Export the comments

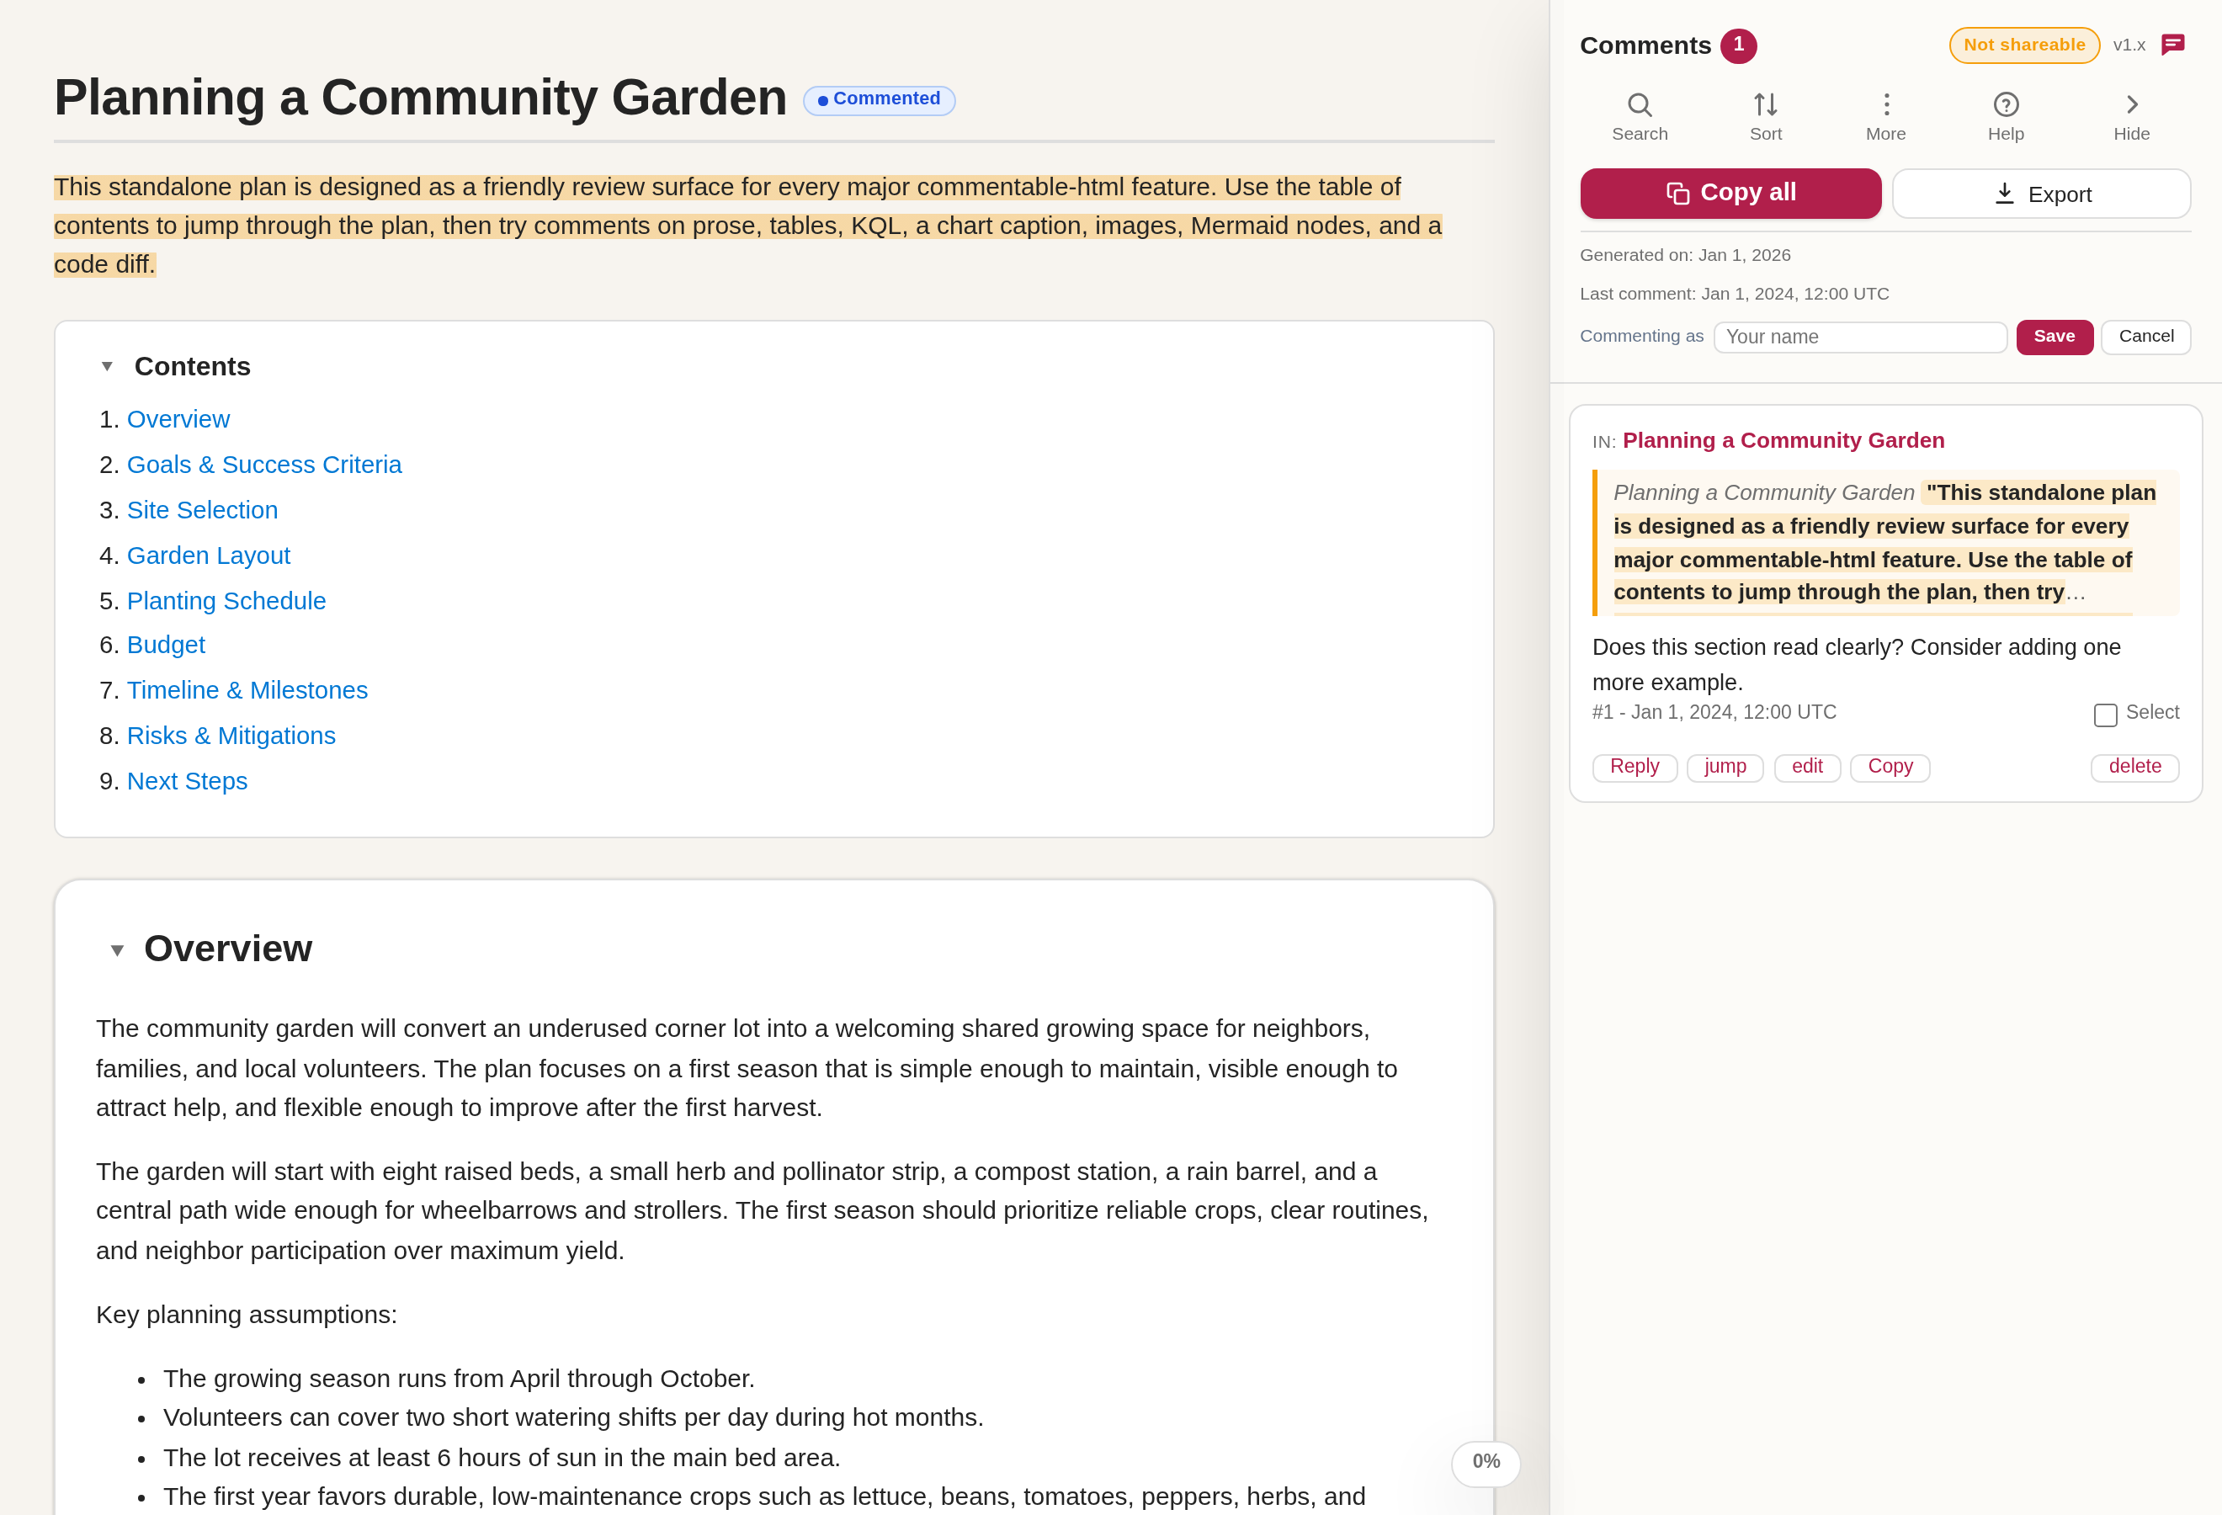(x=2040, y=194)
